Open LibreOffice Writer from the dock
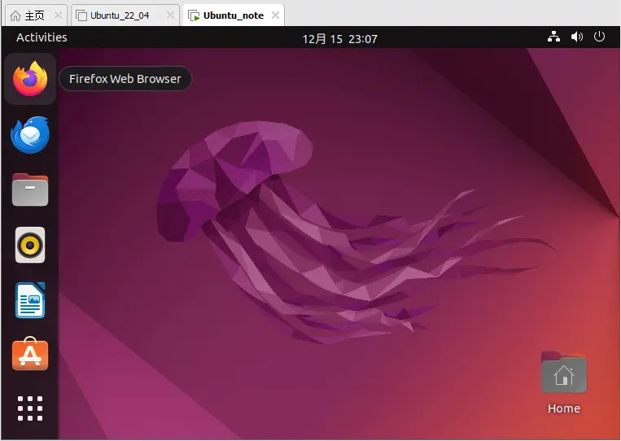621x441 pixels. pyautogui.click(x=30, y=300)
